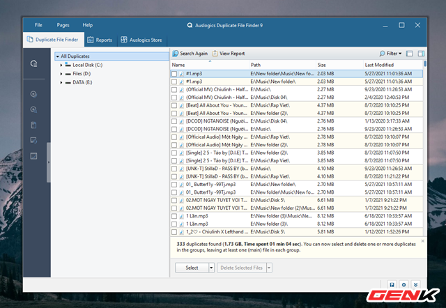Check Chiulinh Official MV in Disk 04 folder
This screenshot has width=446, height=308.
[x=174, y=98]
